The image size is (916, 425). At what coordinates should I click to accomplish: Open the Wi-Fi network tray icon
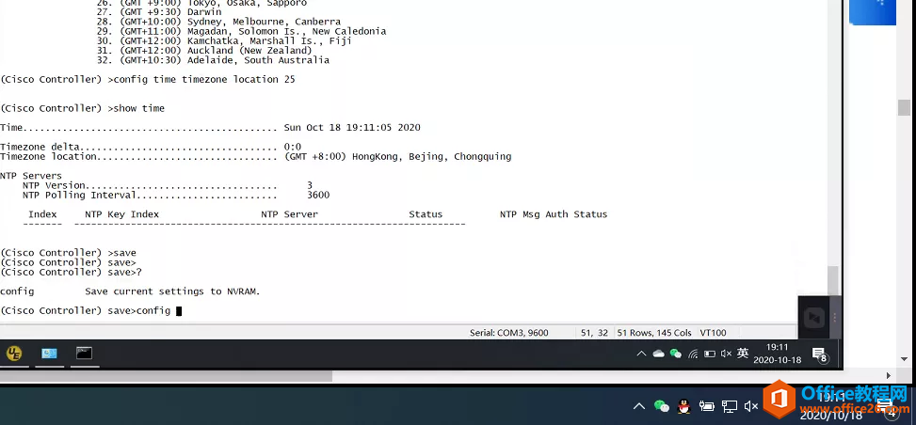pyautogui.click(x=693, y=354)
